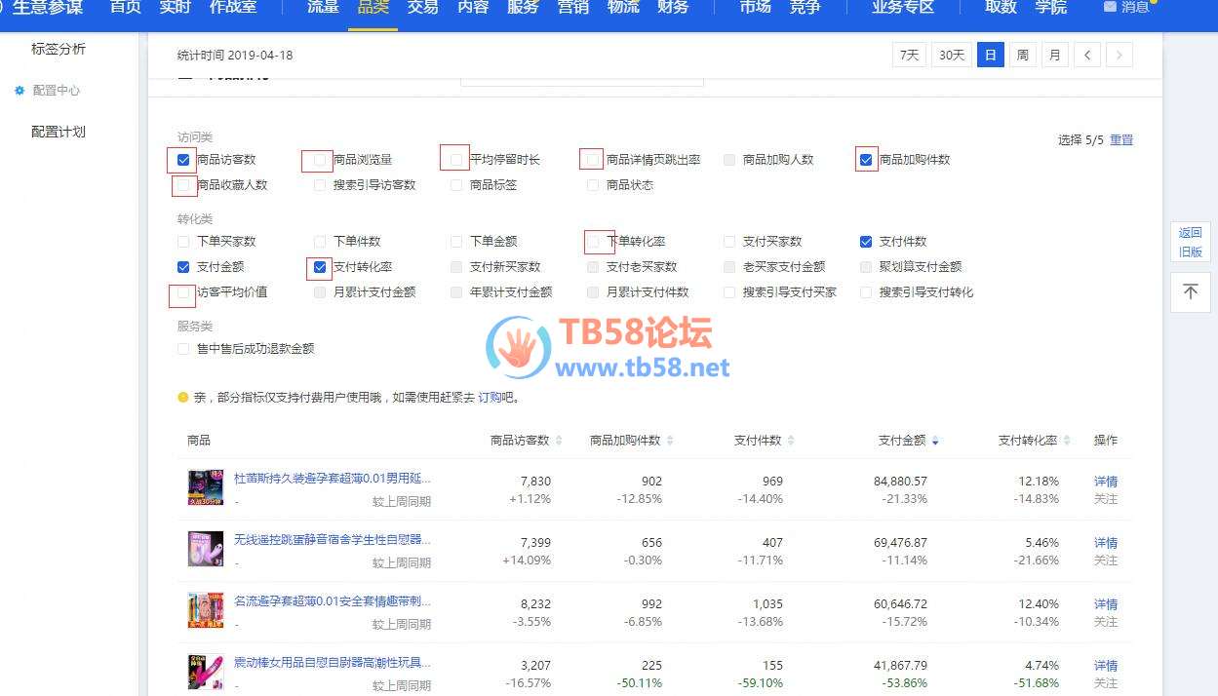Click the 配置中心 gear icon
Screen dimensions: 1218x696
click(20, 91)
